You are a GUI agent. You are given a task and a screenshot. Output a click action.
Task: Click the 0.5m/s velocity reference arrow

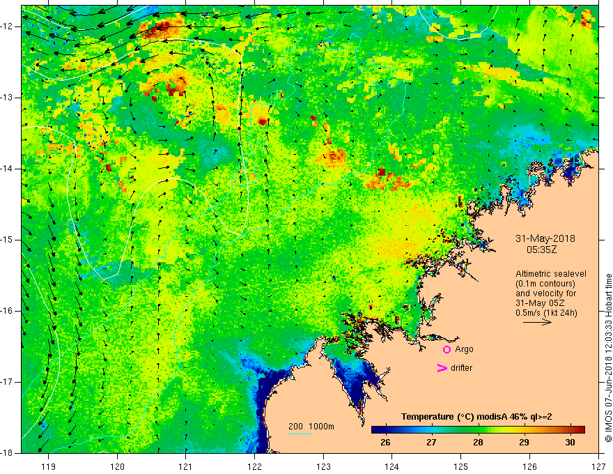click(x=537, y=323)
